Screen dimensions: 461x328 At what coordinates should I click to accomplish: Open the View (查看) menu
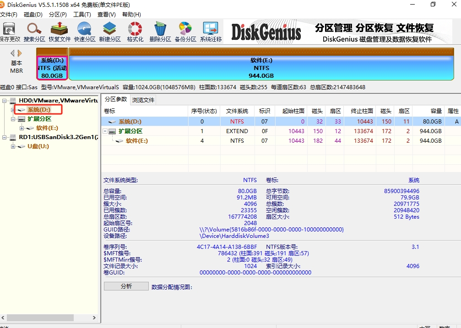click(x=106, y=14)
